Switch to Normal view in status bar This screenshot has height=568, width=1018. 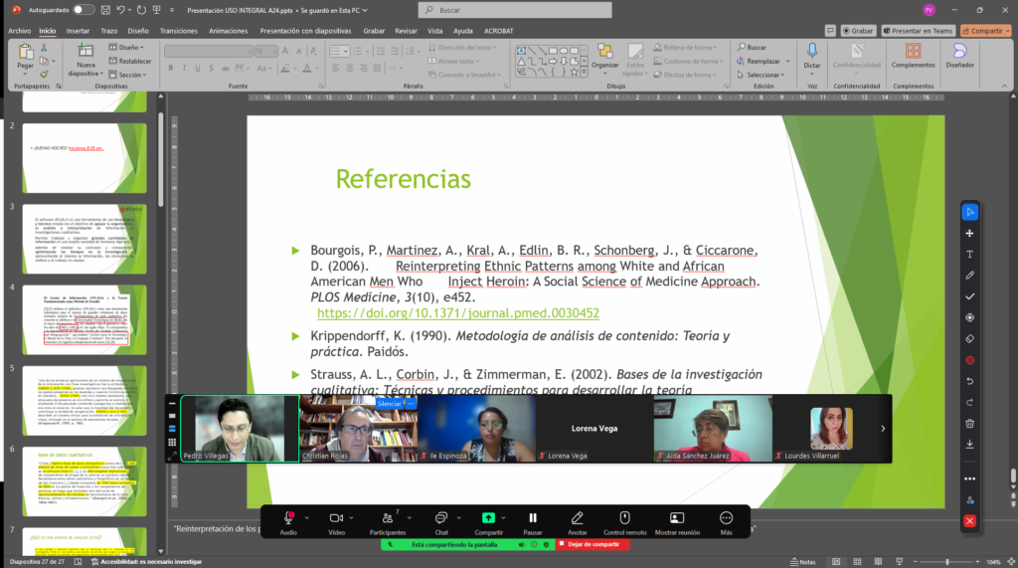(836, 561)
